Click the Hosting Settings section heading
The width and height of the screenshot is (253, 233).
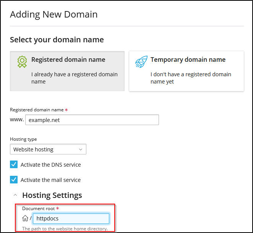pos(52,195)
